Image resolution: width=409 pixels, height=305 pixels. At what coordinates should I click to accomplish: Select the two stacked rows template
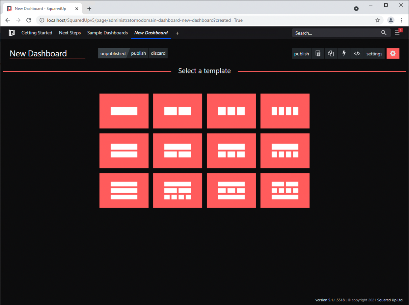pos(124,151)
